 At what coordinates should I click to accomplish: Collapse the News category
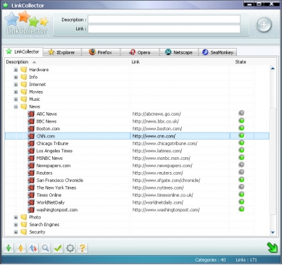click(16, 106)
